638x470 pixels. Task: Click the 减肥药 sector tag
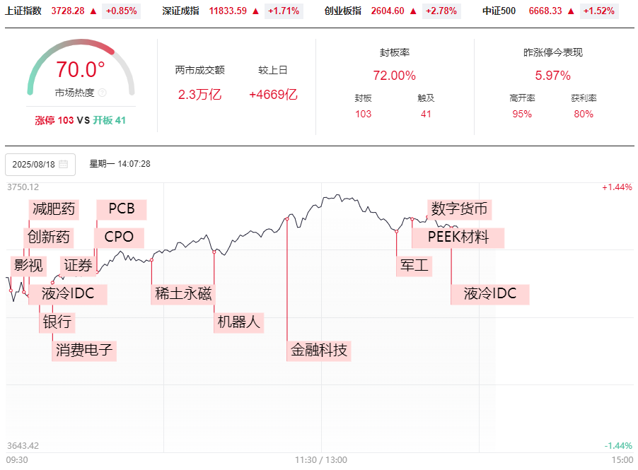tap(54, 209)
